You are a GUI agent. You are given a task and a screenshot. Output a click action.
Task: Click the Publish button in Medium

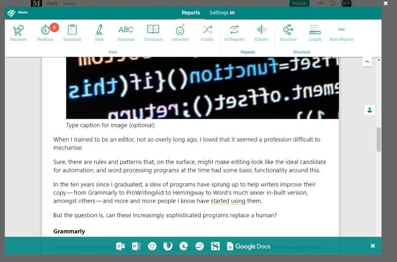(299, 3)
